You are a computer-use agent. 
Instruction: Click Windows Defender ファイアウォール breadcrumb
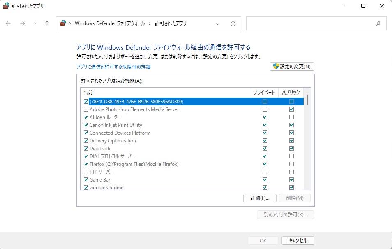tap(110, 23)
